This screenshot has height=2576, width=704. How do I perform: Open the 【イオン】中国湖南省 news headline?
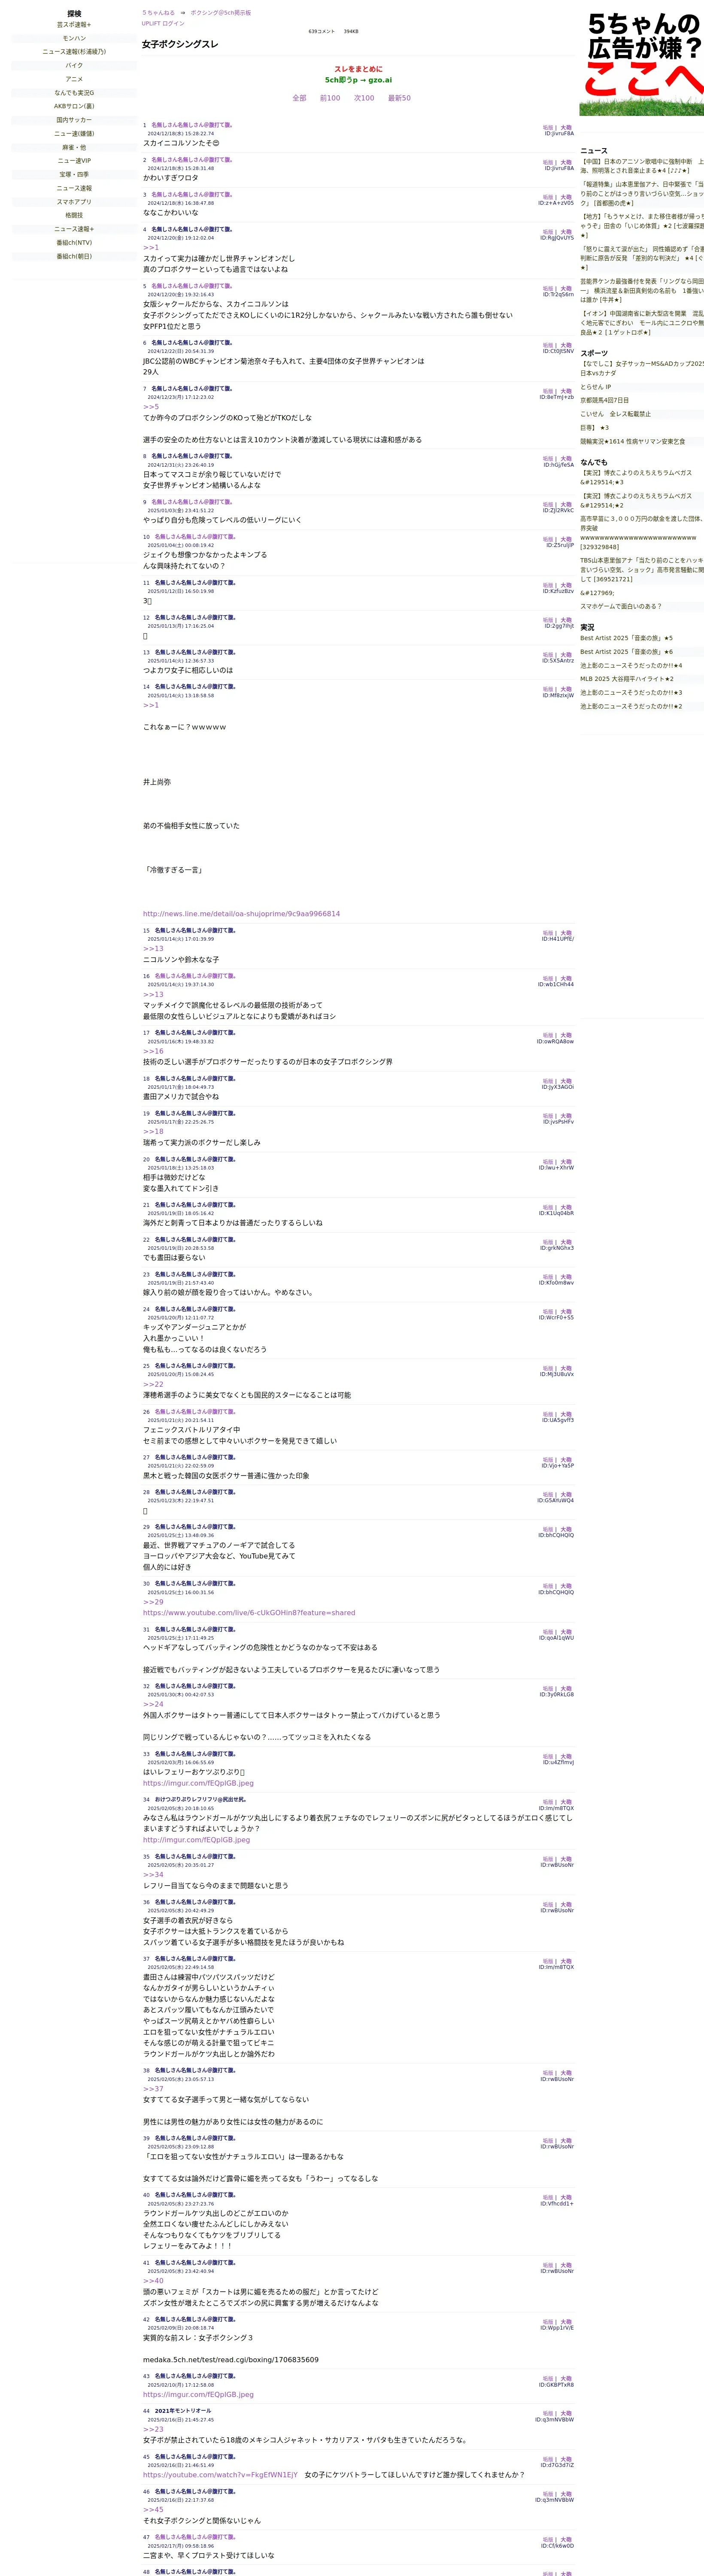(x=642, y=323)
